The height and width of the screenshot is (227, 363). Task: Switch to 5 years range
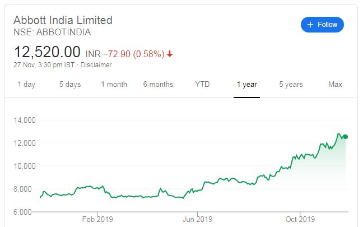pyautogui.click(x=291, y=85)
